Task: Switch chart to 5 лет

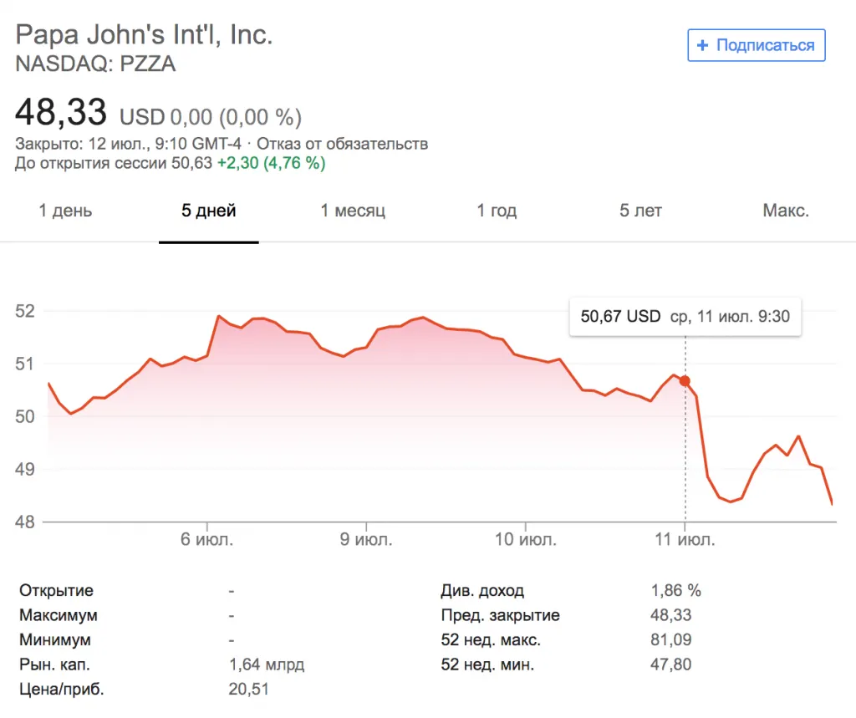Action: (x=640, y=211)
